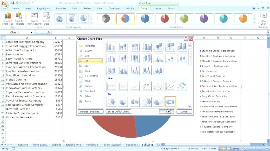270x151 pixels.
Task: Click Switch Row/Column icon
Action: click(x=34, y=19)
